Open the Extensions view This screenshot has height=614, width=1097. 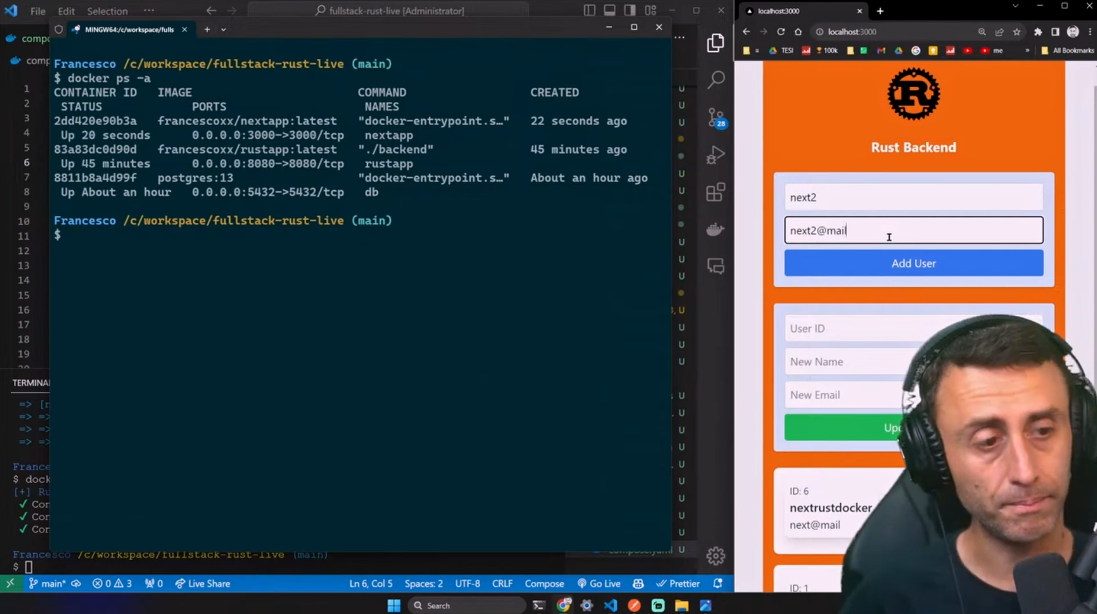tap(715, 192)
